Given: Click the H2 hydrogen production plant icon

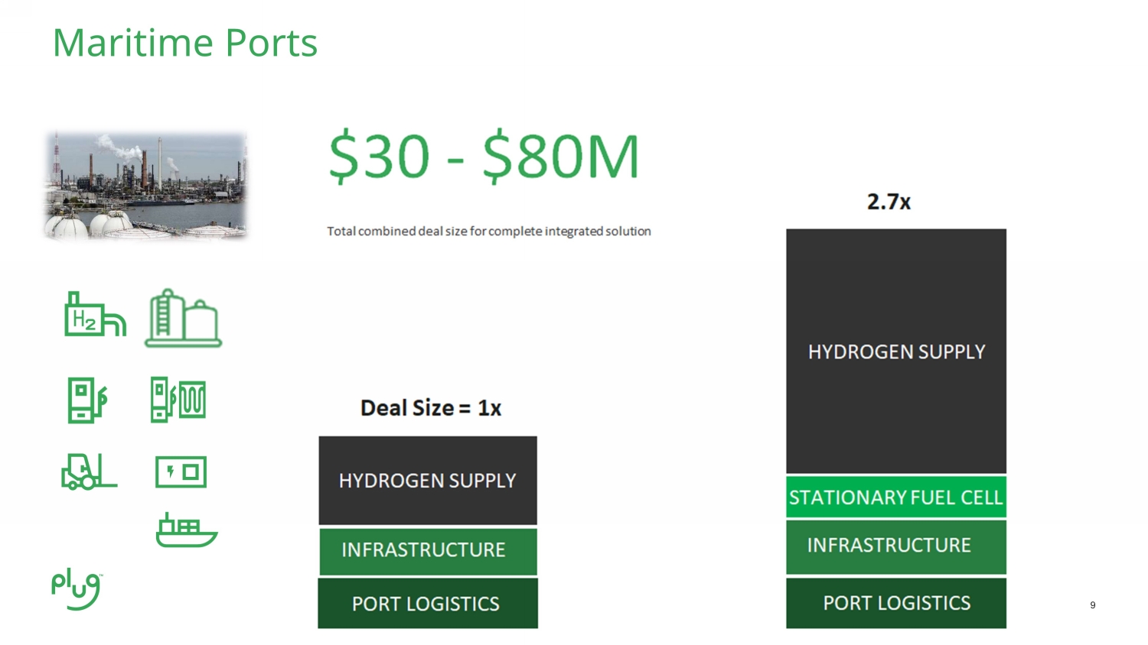Looking at the screenshot, I should pos(96,314).
